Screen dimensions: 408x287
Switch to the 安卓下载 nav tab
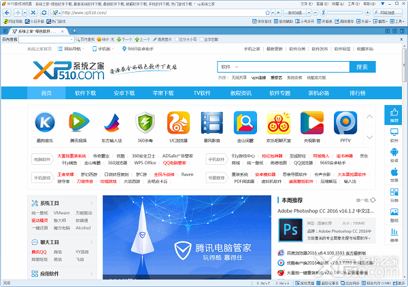click(x=124, y=93)
